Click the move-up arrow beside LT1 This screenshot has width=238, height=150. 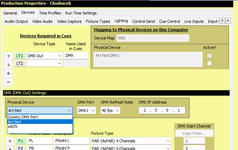(9, 56)
